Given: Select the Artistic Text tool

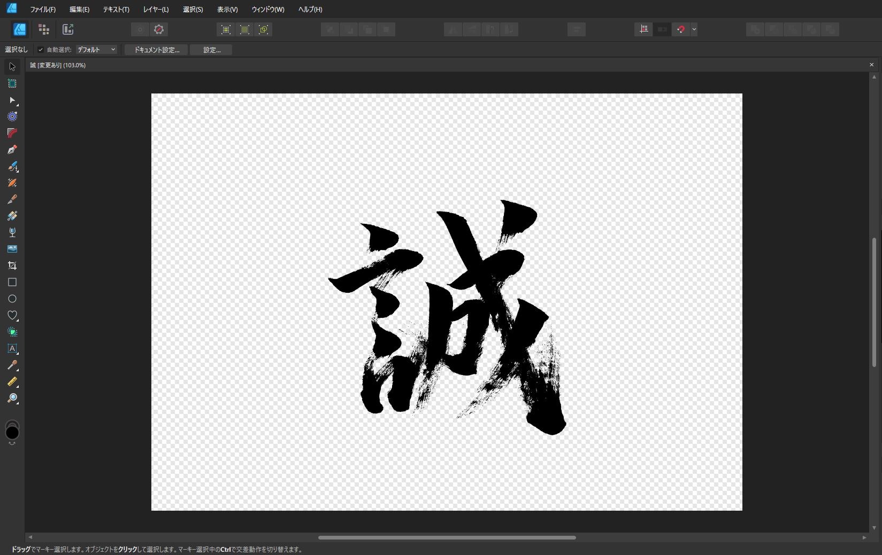Looking at the screenshot, I should pos(12,349).
